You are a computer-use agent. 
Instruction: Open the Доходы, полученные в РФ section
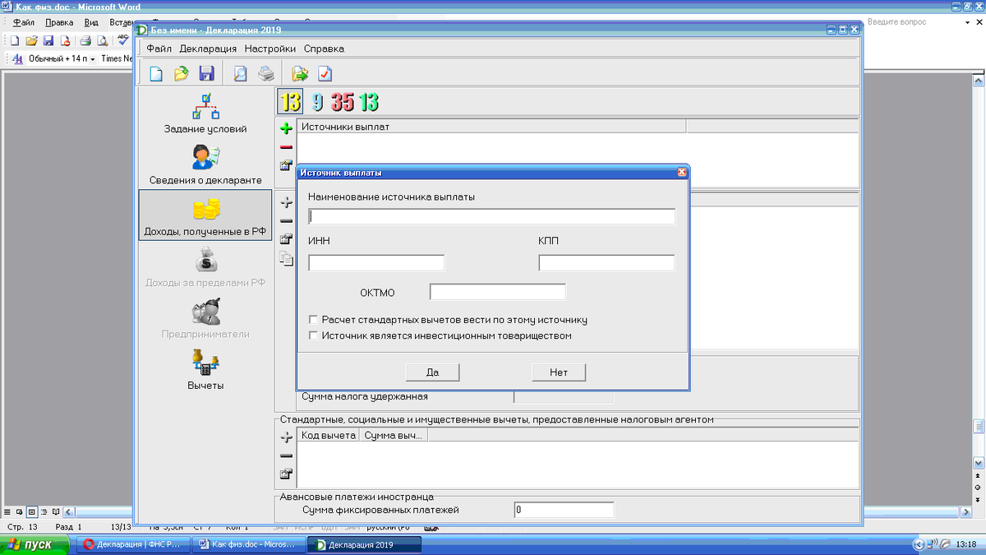pyautogui.click(x=205, y=215)
